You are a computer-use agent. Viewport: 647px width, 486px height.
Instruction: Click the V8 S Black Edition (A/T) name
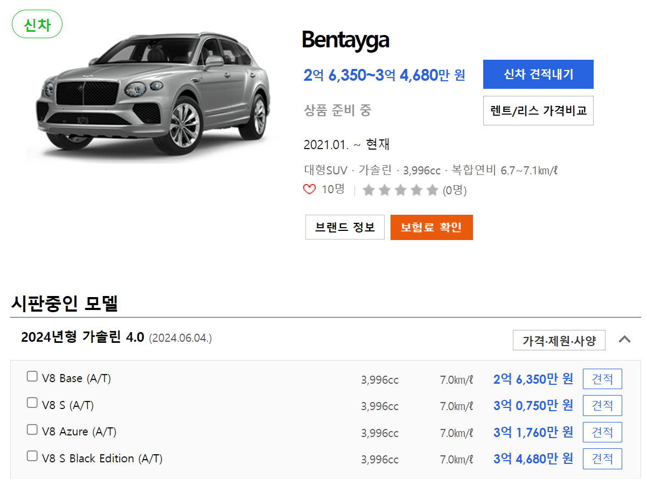pos(102,459)
